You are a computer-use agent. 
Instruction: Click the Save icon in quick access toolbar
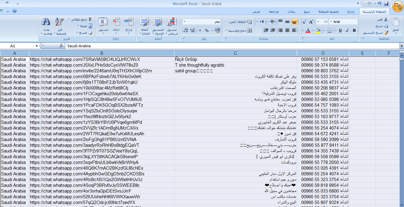[x=386, y=4]
